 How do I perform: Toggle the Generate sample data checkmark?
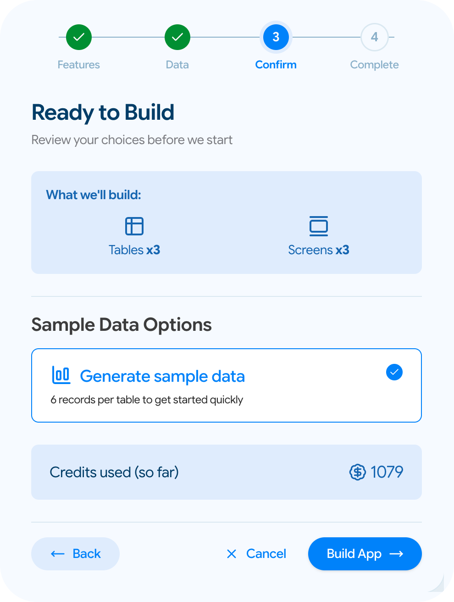point(394,372)
